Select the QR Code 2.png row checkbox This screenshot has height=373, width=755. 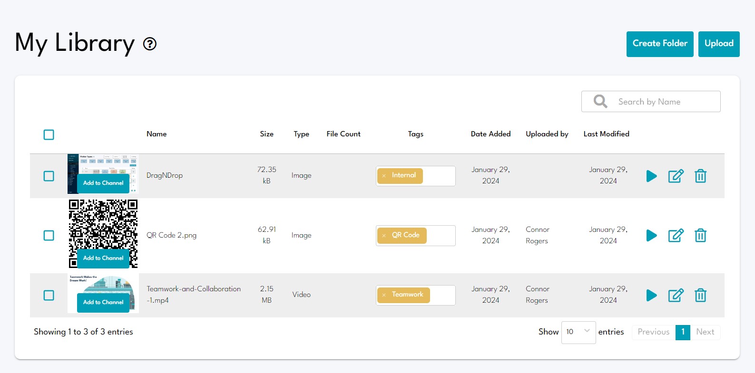pos(49,235)
